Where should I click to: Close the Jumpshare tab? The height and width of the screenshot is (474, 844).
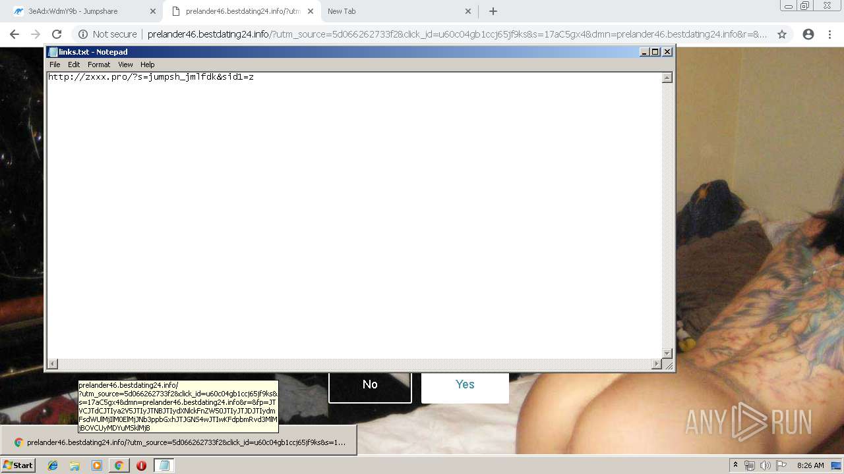point(153,11)
